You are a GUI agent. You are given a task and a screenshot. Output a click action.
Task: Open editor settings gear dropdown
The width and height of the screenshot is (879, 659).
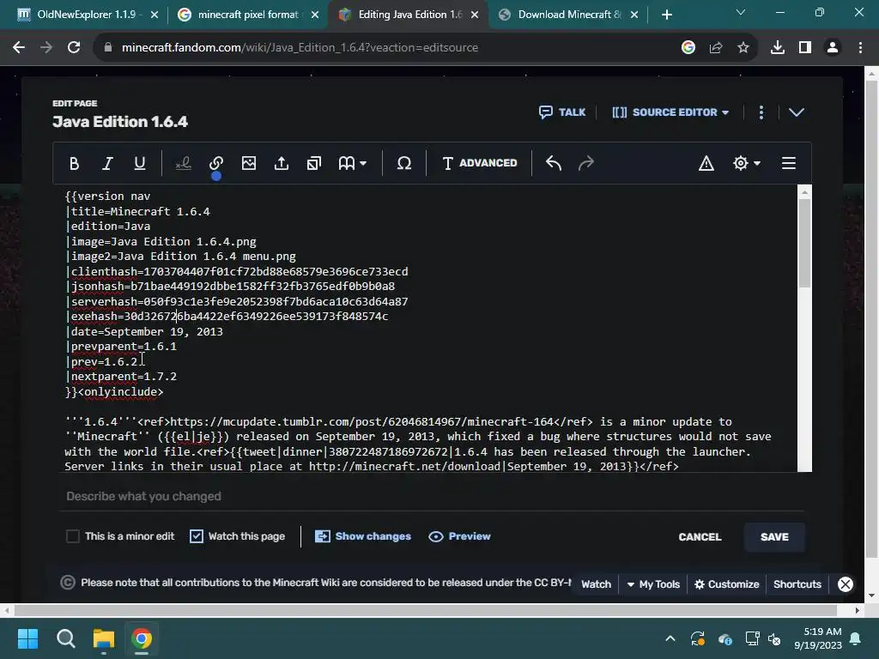(x=746, y=163)
